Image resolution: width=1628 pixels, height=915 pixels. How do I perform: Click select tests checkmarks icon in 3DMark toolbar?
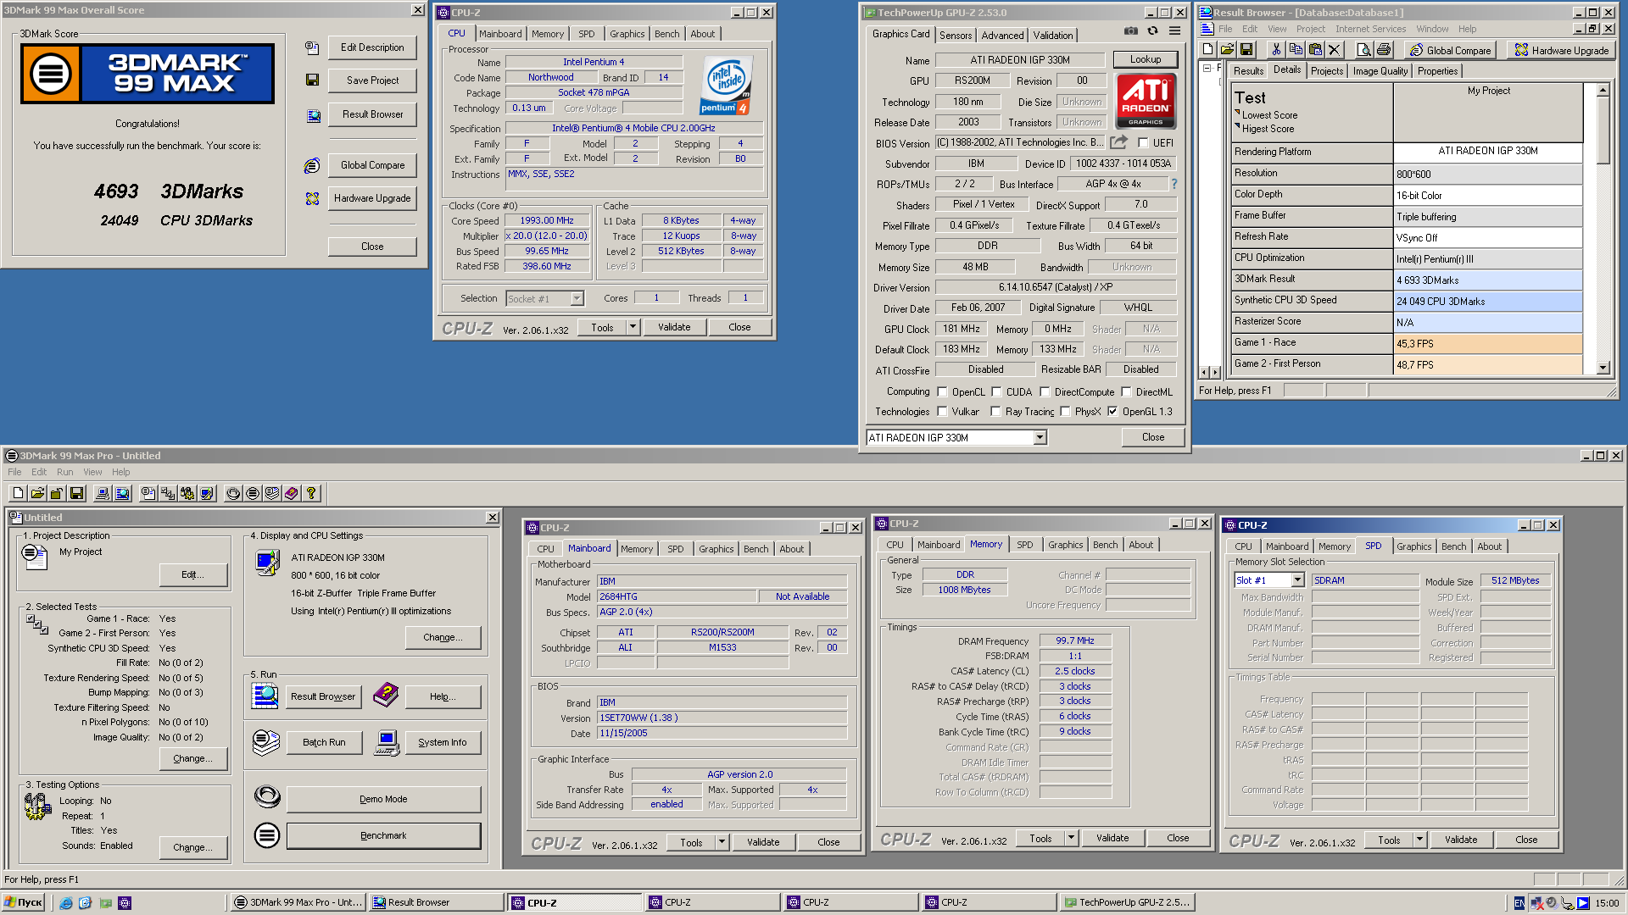coord(168,493)
